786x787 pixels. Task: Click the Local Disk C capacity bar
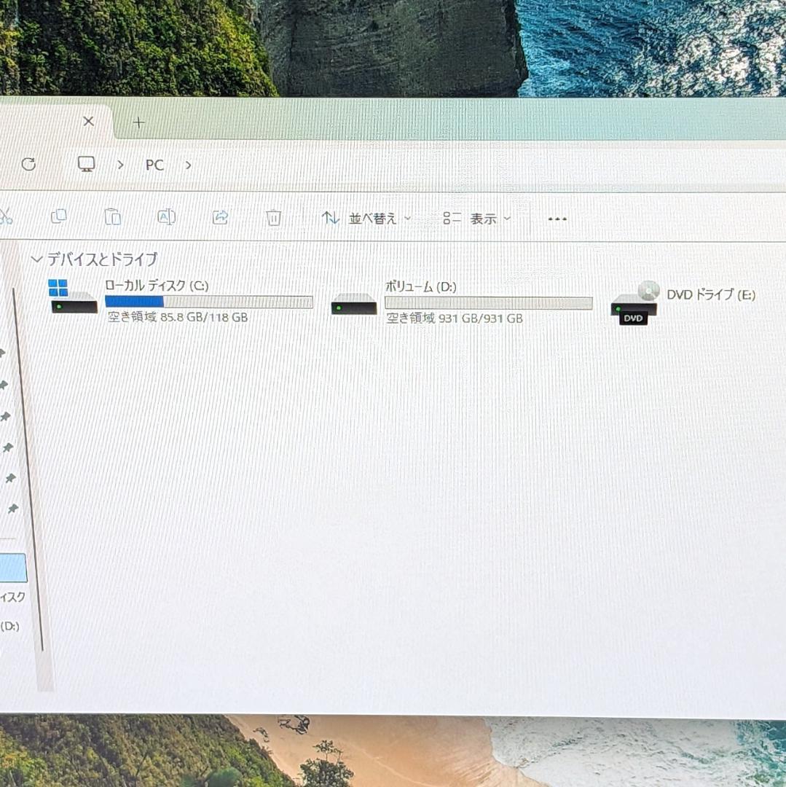point(208,302)
